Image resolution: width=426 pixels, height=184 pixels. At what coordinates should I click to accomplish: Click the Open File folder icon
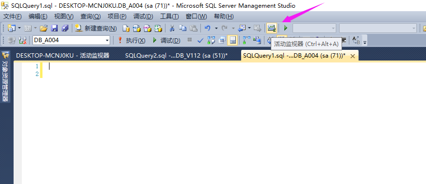[44, 28]
